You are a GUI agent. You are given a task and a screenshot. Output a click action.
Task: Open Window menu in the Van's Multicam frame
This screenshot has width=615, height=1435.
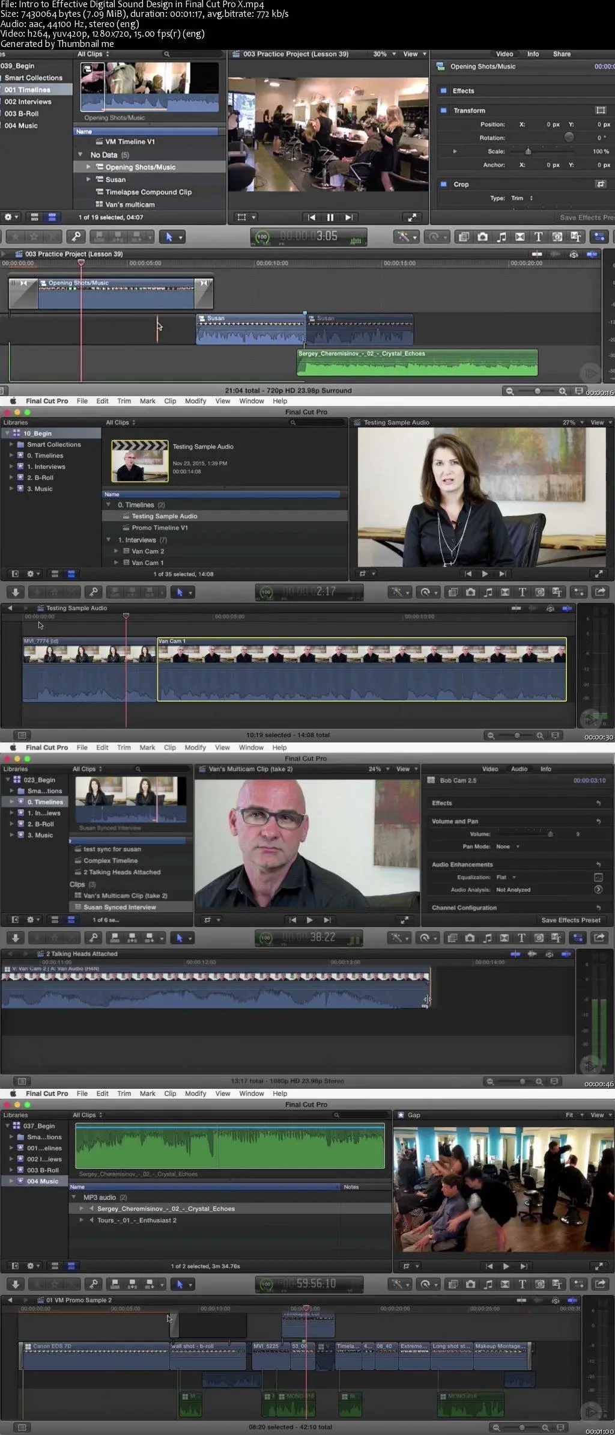[251, 747]
